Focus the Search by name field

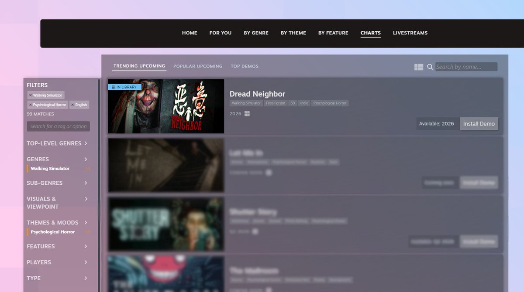click(466, 67)
